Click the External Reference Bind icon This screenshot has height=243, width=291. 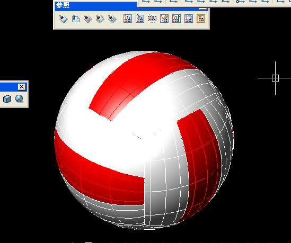100,19
